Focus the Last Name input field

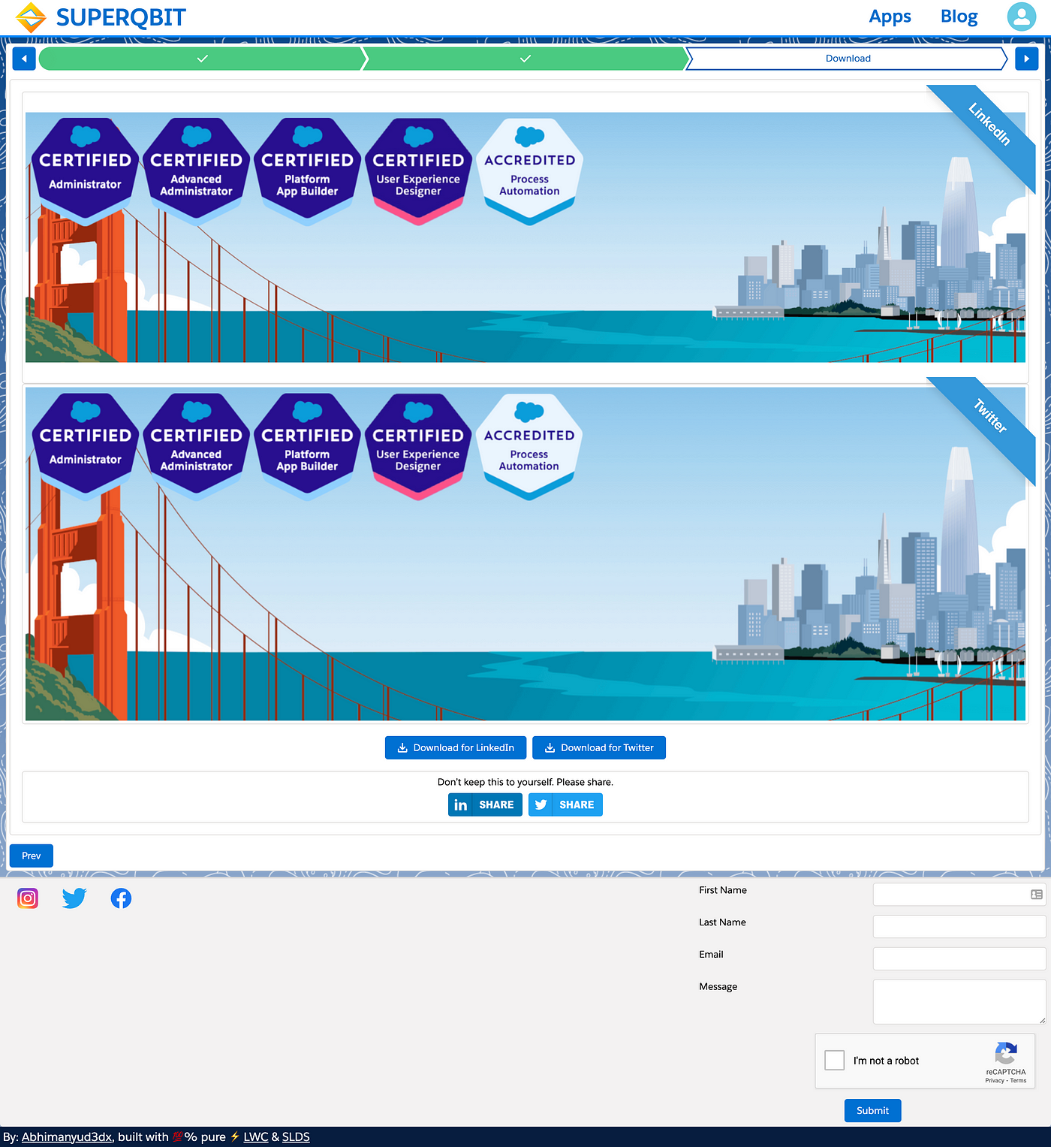coord(959,926)
